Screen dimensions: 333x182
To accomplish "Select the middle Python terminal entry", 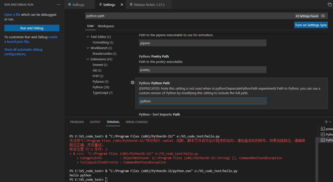I will [x=327, y=134].
